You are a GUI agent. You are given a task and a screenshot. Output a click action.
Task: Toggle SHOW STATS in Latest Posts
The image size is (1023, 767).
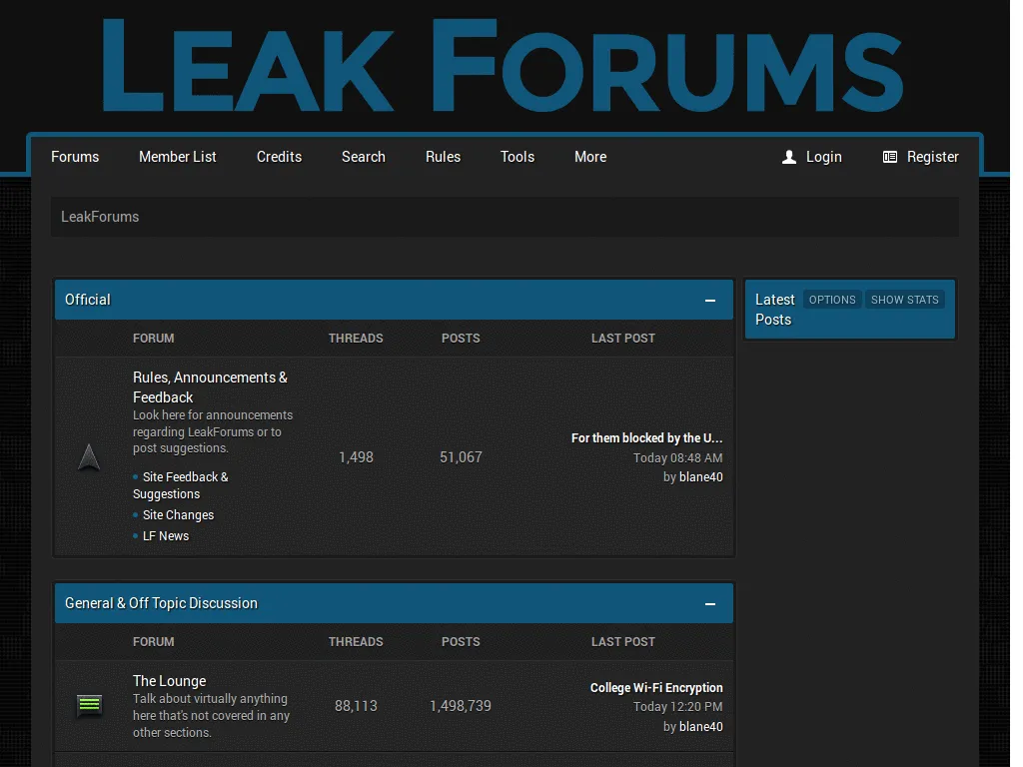[x=904, y=299]
